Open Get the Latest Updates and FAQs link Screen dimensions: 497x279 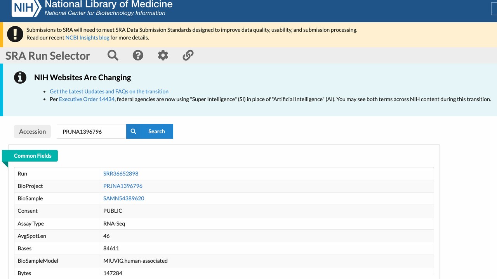pyautogui.click(x=109, y=91)
